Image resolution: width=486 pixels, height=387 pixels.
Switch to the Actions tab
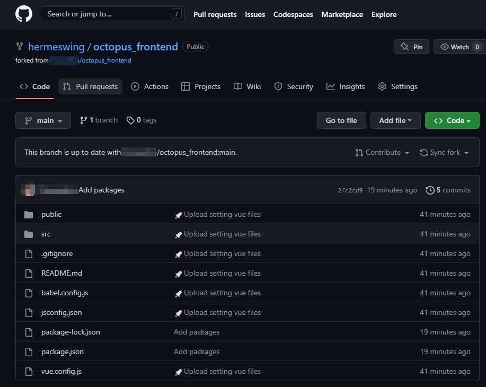pos(149,86)
